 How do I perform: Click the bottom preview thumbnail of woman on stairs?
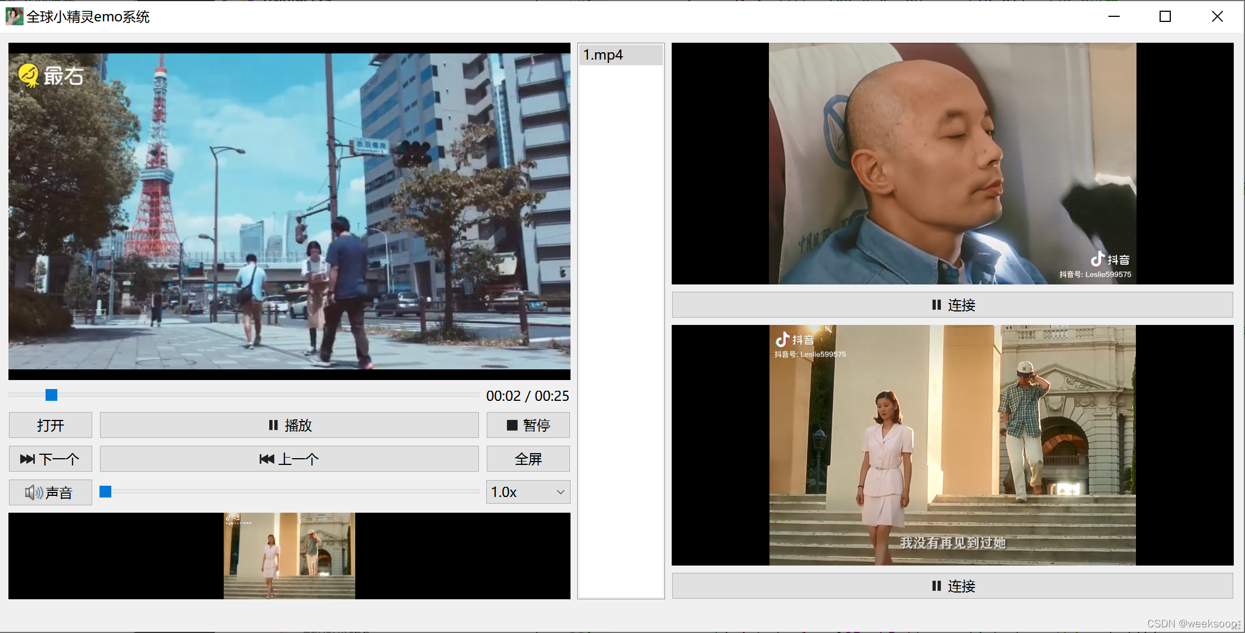(x=289, y=555)
